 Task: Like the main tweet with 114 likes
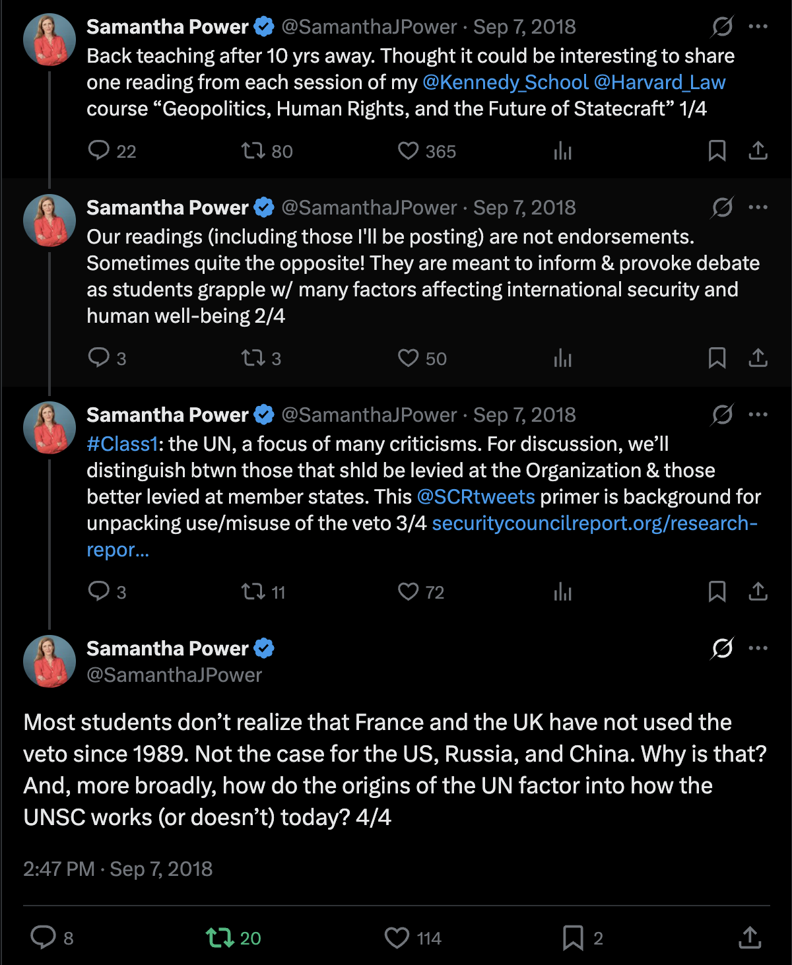[x=397, y=937]
